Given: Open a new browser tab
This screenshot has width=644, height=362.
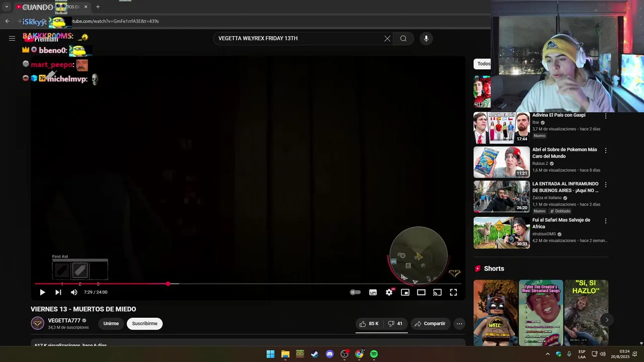Looking at the screenshot, I should tap(98, 7).
